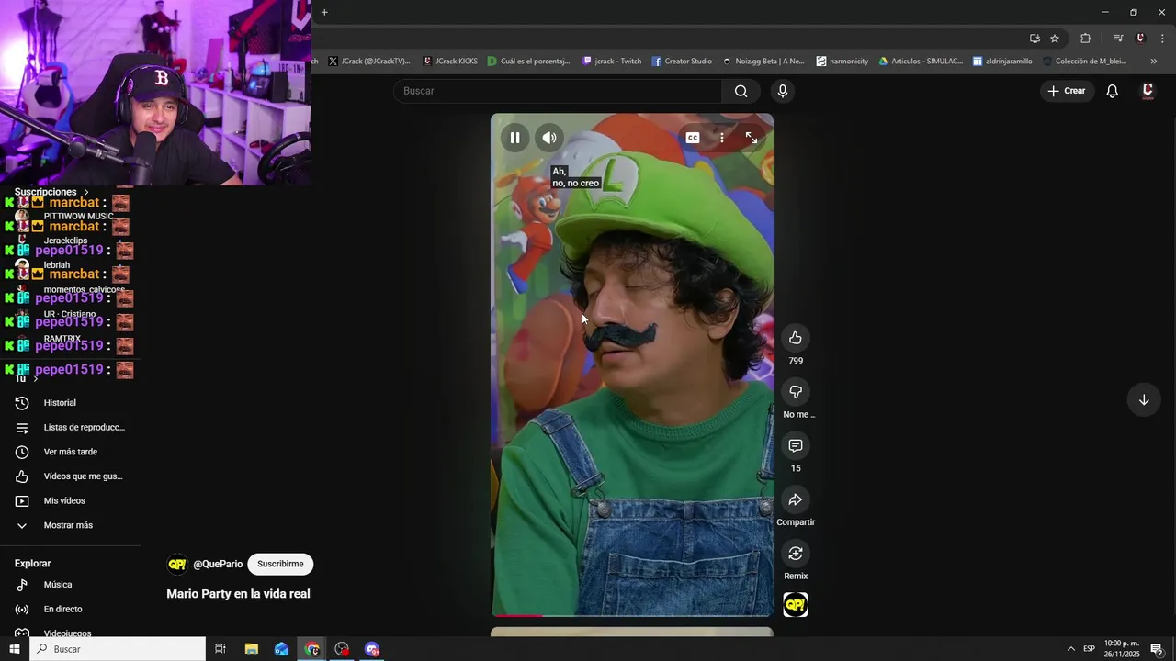Open Ver más tarde in sidebar

coord(71,452)
